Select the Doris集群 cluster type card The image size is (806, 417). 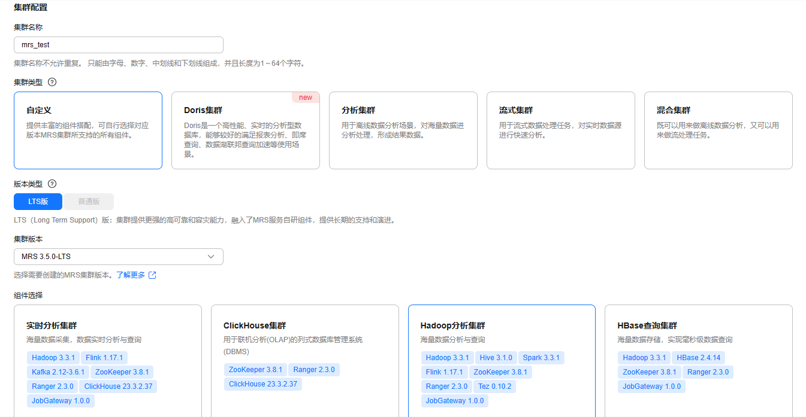click(245, 130)
